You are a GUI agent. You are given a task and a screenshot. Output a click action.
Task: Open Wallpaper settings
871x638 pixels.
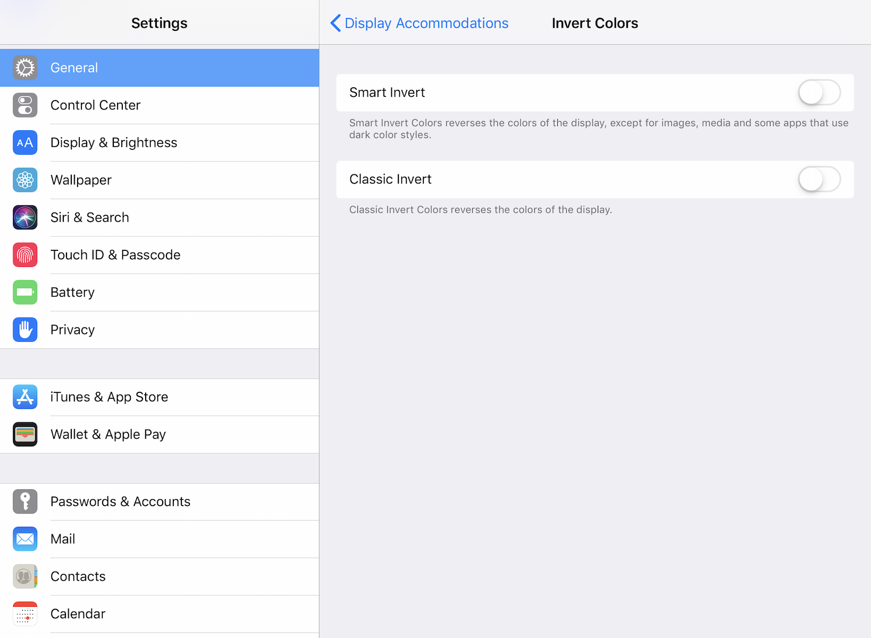point(160,180)
